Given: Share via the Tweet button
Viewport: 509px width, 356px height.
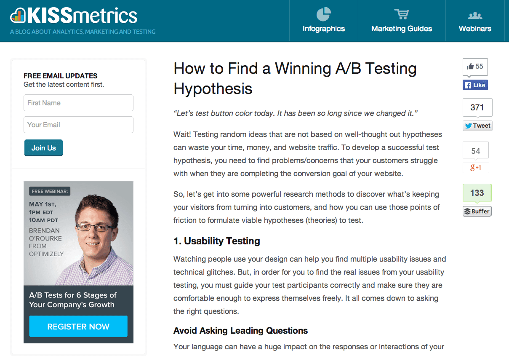Looking at the screenshot, I should (x=477, y=126).
